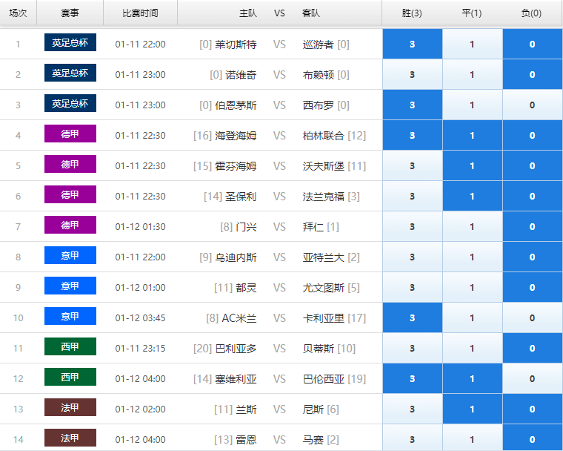The height and width of the screenshot is (451, 563).
Task: Toggle draw (1) for 莱切斯特 vs 巡游者
Action: pos(472,44)
